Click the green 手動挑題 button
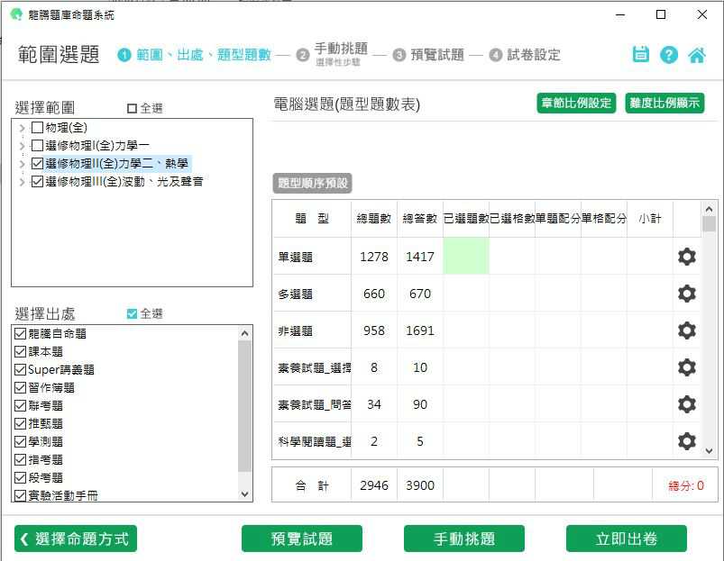This screenshot has height=561, width=724. (x=464, y=538)
